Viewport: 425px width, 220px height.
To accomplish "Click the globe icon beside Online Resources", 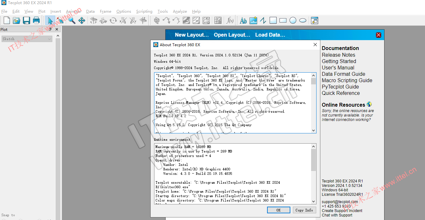I will [369, 104].
